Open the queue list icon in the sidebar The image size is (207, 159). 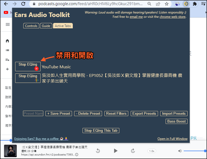[x=7, y=50]
